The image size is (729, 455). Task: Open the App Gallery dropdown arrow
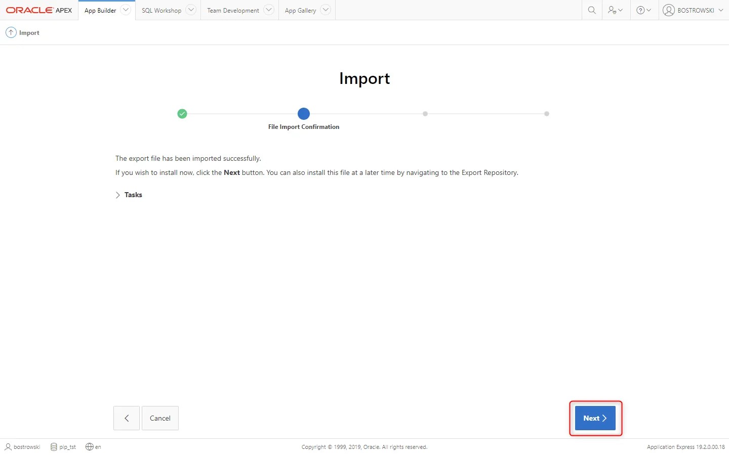tap(326, 10)
